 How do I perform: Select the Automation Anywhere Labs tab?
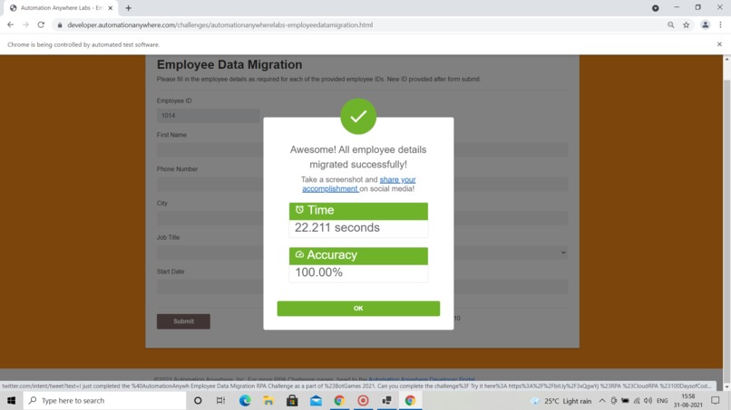pyautogui.click(x=61, y=8)
